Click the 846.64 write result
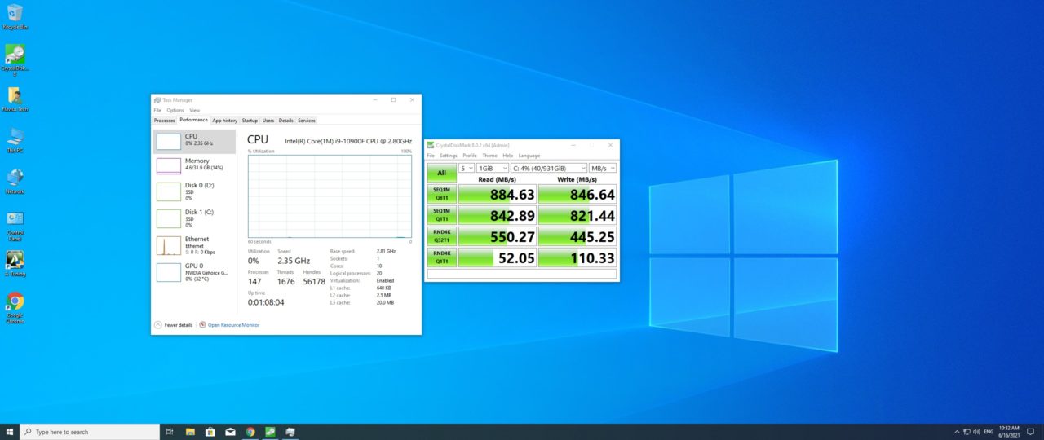 pos(577,193)
